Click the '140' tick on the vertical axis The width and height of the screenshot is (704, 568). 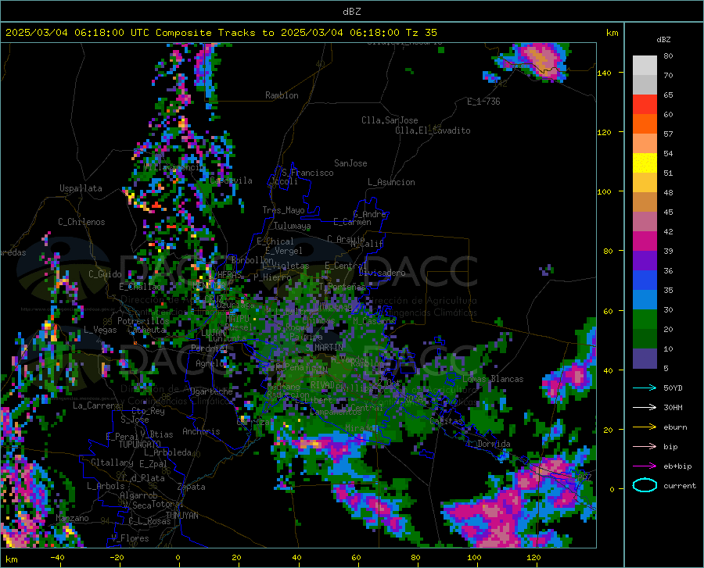[604, 73]
